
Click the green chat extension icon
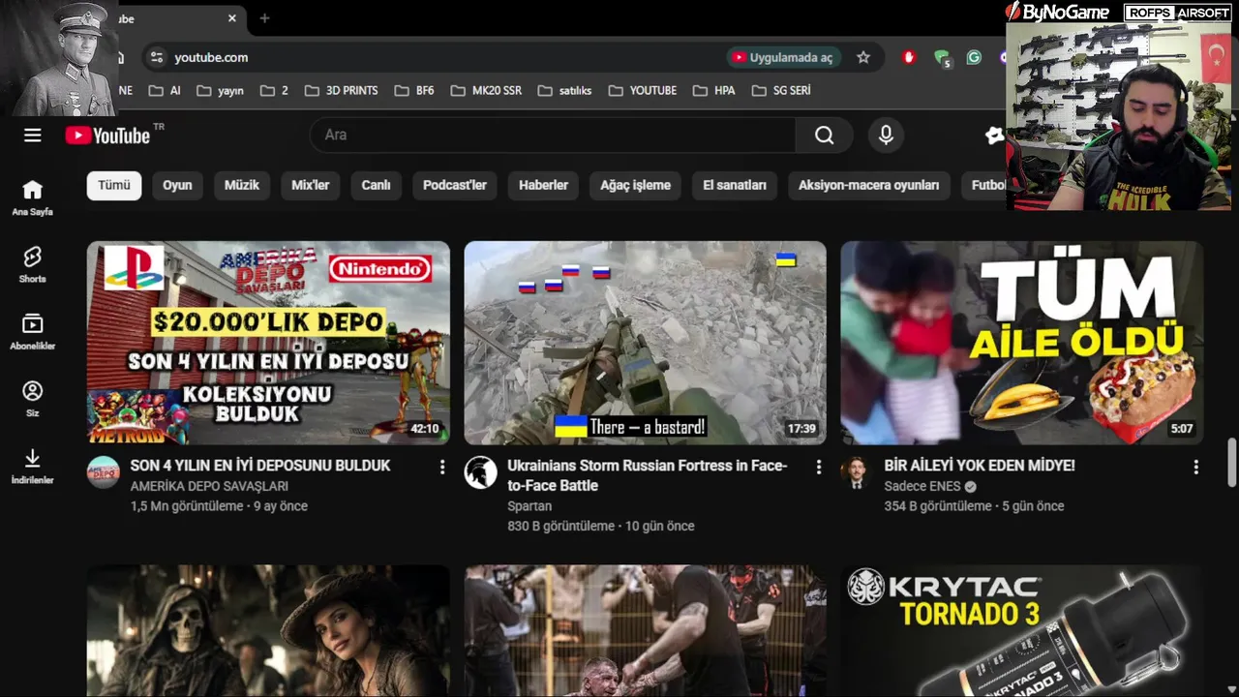click(942, 58)
